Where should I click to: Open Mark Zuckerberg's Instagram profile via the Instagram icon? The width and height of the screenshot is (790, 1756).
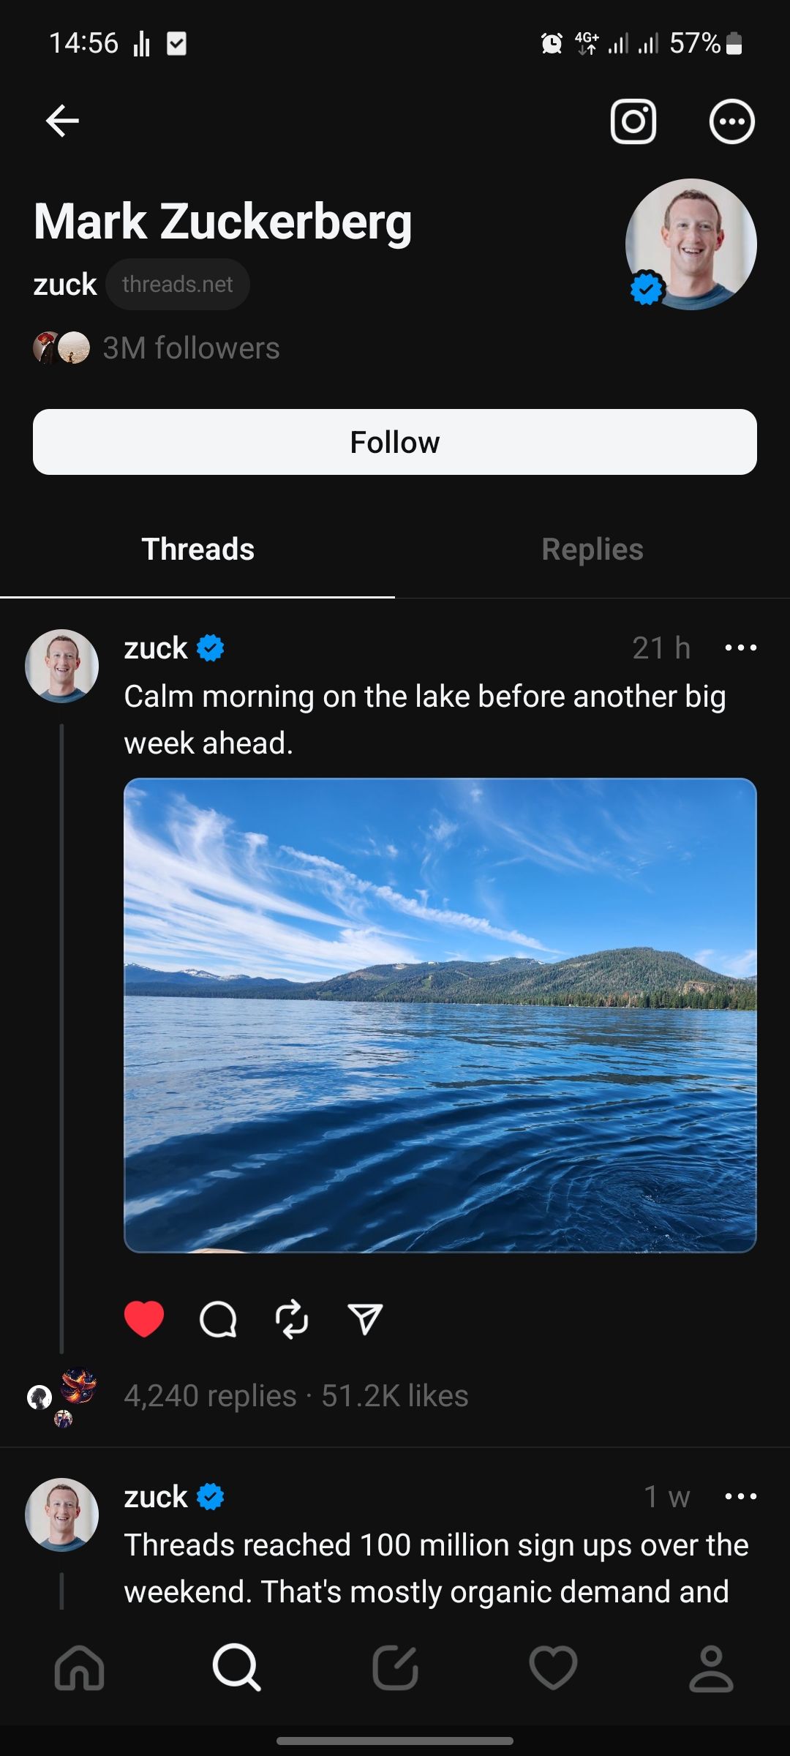click(632, 121)
